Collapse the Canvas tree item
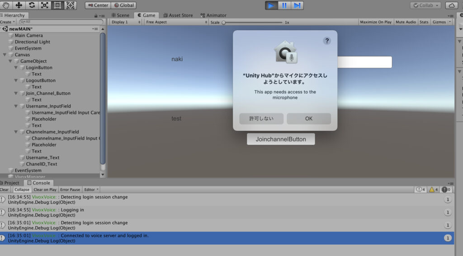The width and height of the screenshot is (463, 256). pyautogui.click(x=5, y=55)
